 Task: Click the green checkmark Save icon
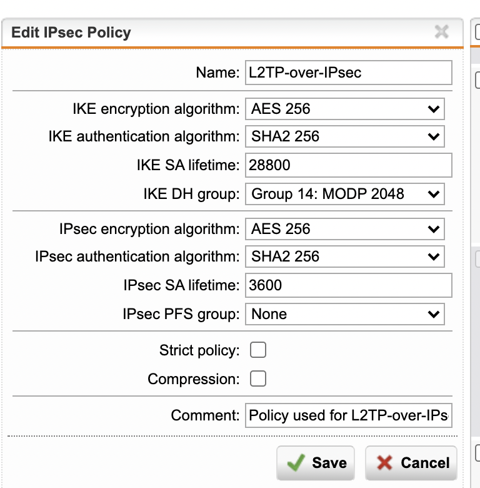pos(296,462)
